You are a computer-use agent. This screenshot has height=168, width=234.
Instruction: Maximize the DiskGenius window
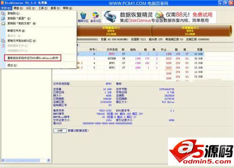tap(226, 3)
